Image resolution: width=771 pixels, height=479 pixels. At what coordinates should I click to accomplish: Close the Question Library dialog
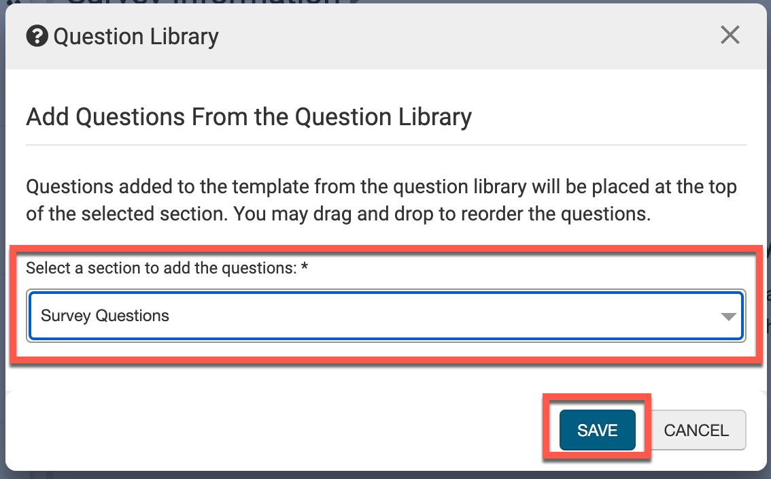[730, 35]
